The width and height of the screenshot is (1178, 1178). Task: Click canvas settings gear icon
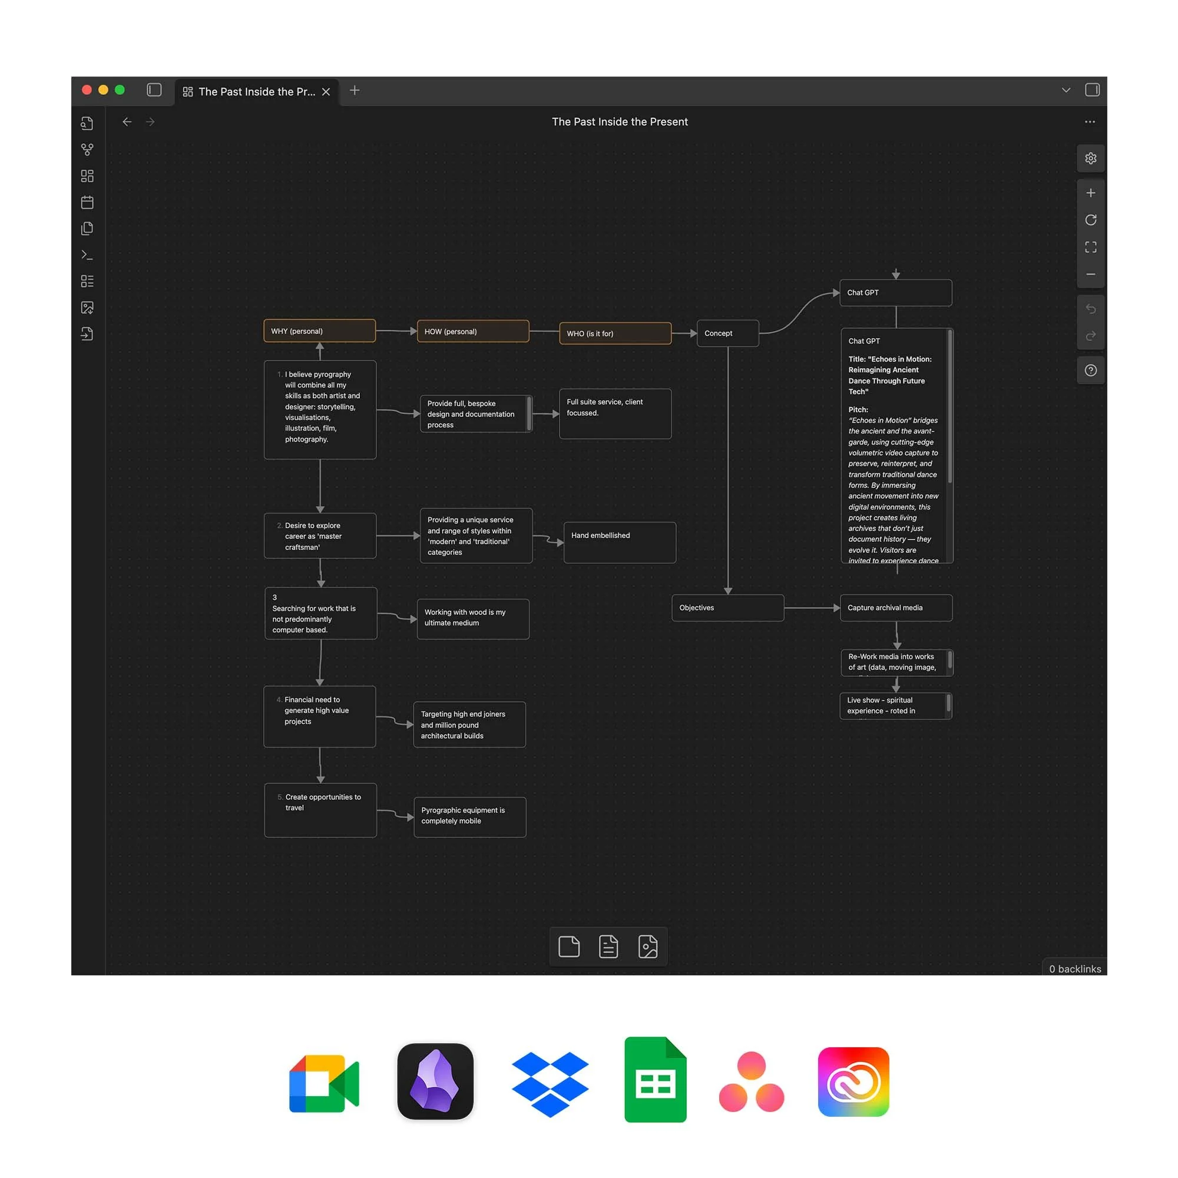pos(1090,158)
